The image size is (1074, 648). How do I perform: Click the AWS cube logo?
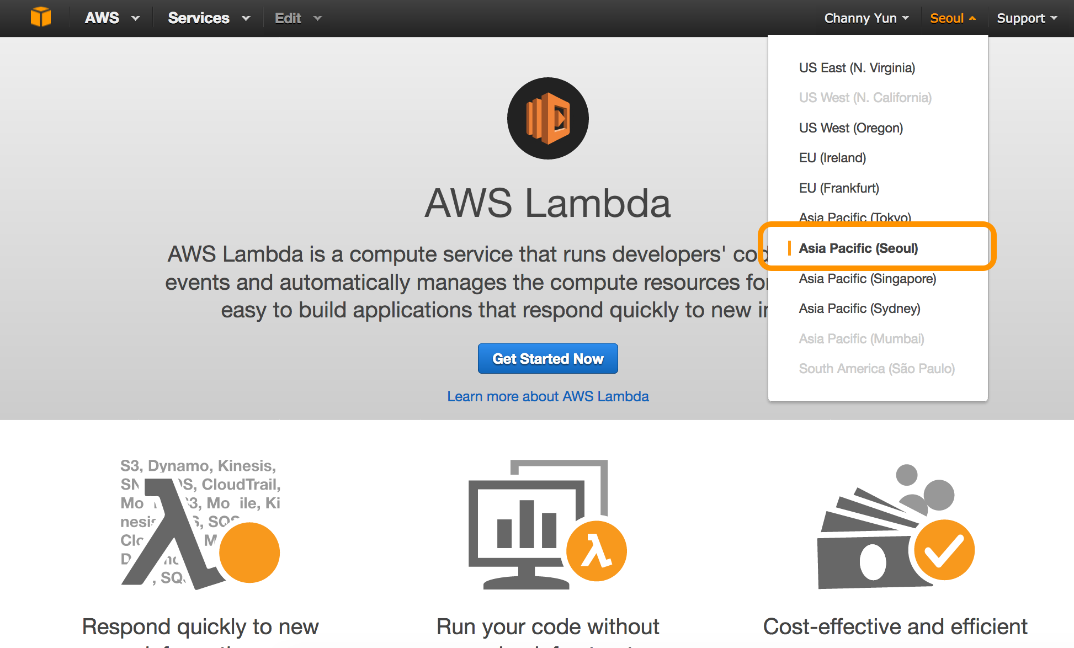coord(41,17)
